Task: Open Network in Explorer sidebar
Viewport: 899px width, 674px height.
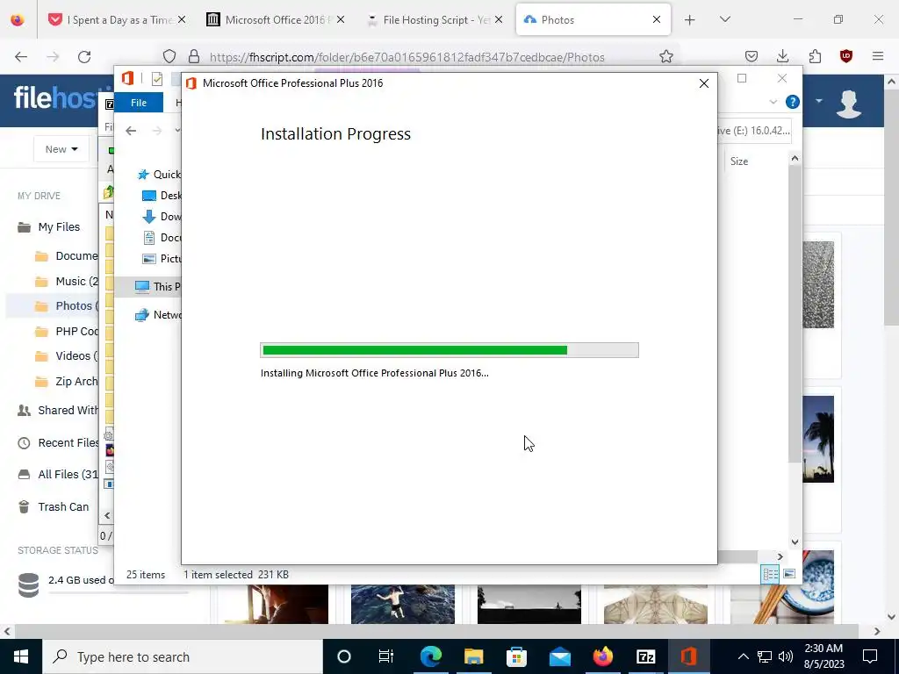Action: pyautogui.click(x=158, y=315)
